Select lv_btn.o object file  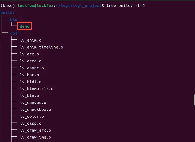tap(29, 96)
